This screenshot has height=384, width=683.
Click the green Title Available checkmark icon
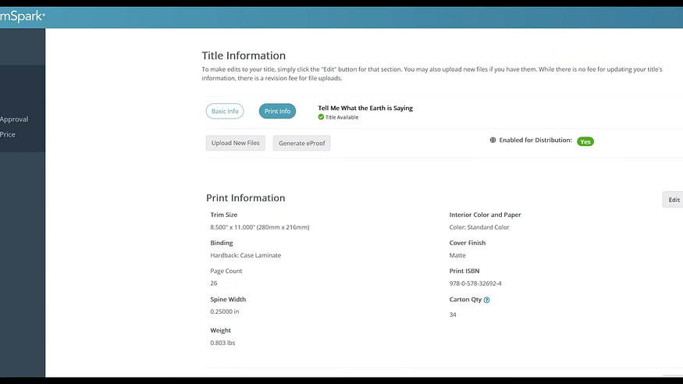tap(321, 117)
